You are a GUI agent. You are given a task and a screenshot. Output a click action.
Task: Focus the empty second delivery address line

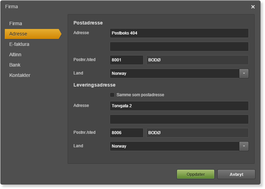[x=179, y=119]
